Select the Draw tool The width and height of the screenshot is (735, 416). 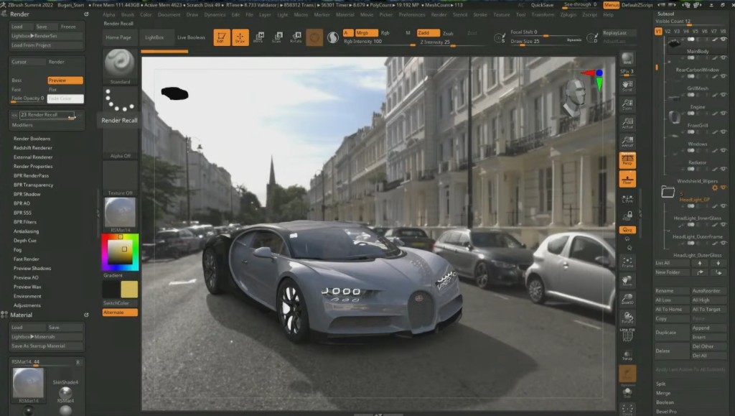pos(240,37)
